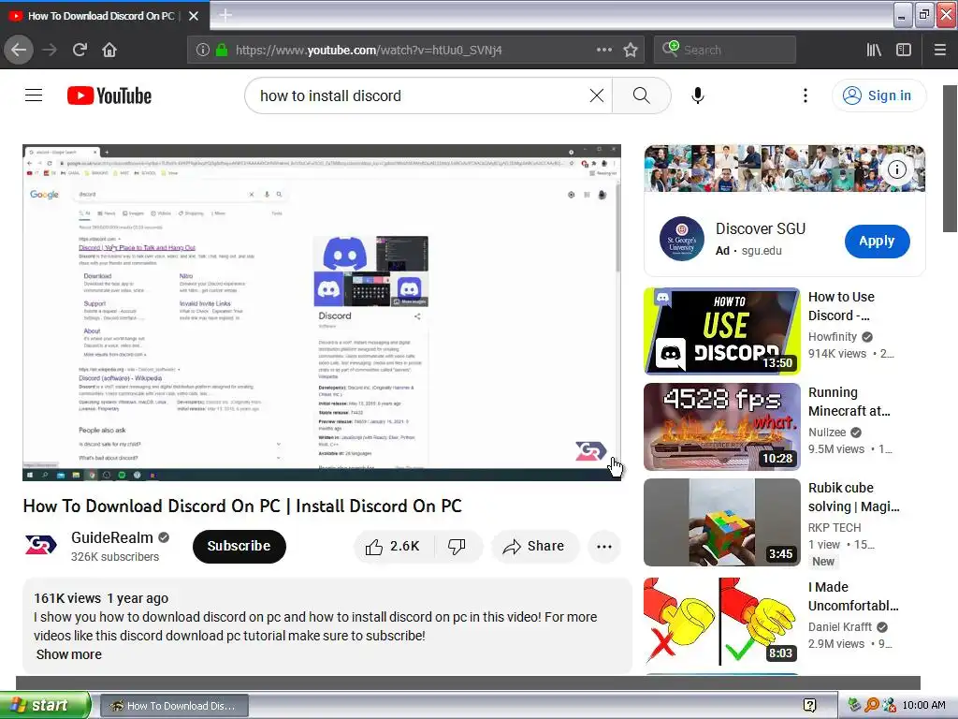Click the help question mark tray icon

(x=809, y=706)
